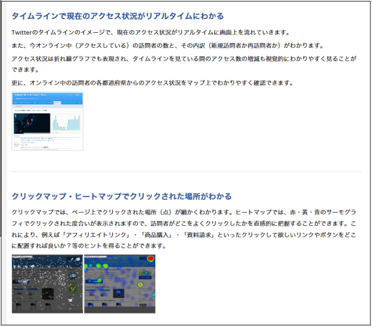Click the light blue access graph in thumbnail

click(66, 123)
